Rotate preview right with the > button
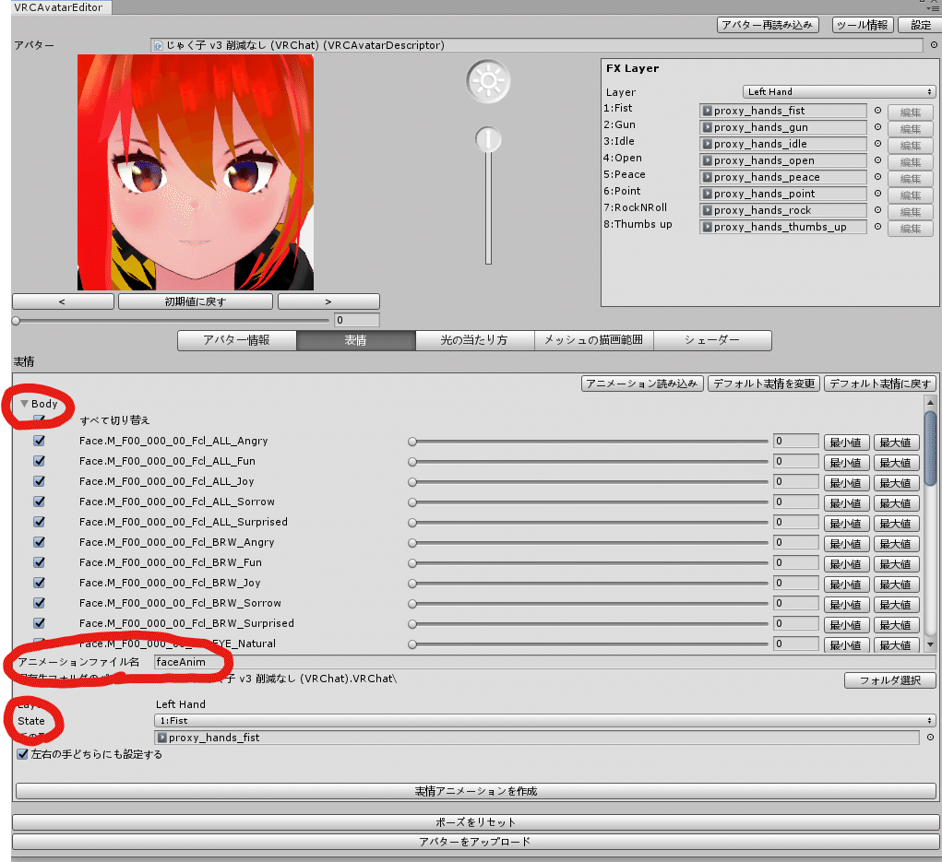Screen dimensions: 942x862 click(x=328, y=301)
